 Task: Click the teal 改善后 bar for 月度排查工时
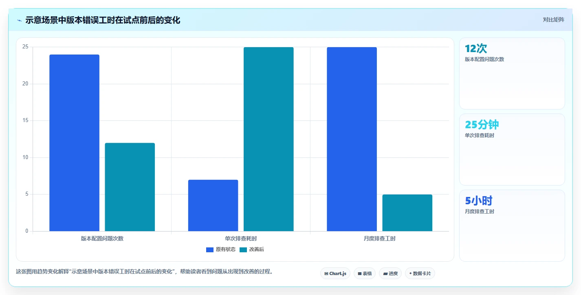pos(407,213)
